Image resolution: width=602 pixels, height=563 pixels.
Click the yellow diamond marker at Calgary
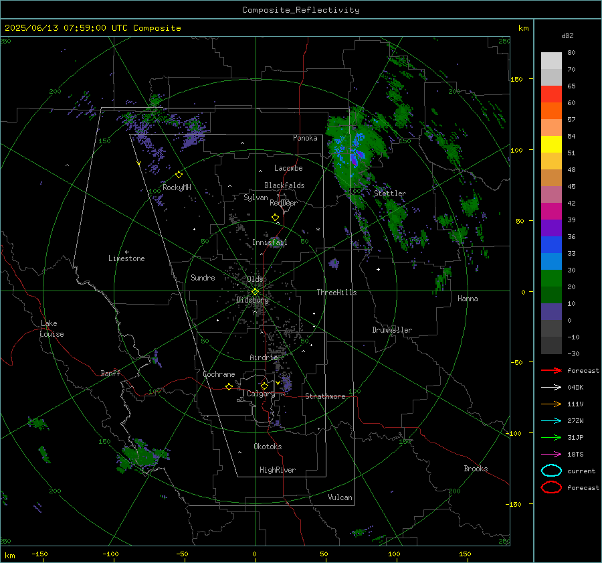pyautogui.click(x=264, y=386)
